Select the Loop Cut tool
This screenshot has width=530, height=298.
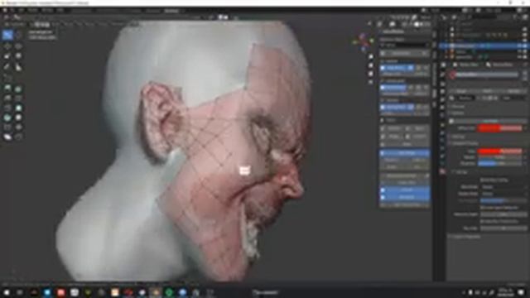[x=18, y=99]
